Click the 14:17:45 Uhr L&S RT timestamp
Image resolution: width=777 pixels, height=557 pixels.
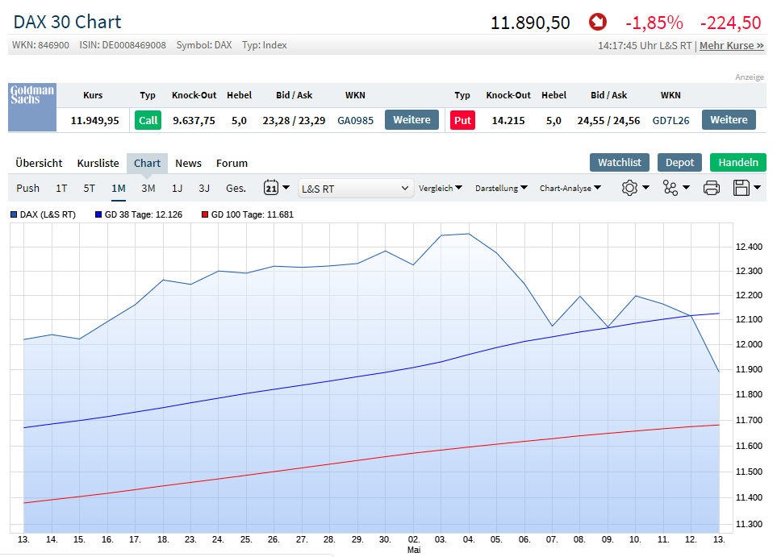pos(644,46)
